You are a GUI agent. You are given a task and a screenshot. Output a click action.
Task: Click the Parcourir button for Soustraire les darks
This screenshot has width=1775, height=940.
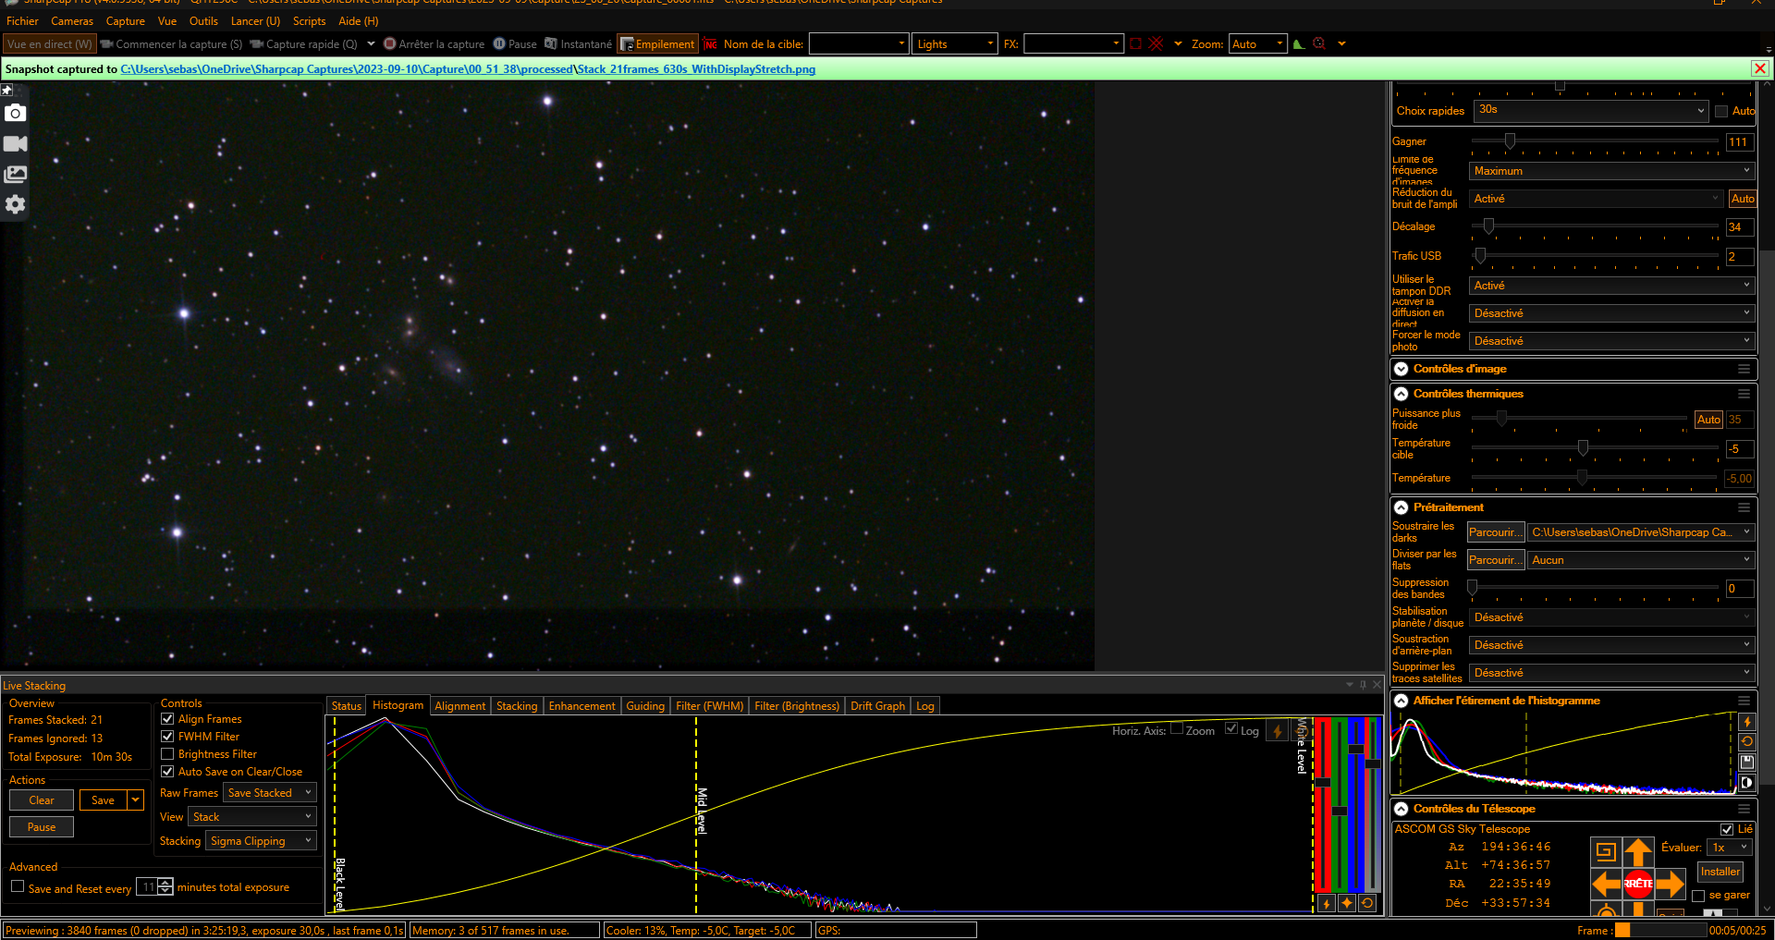pos(1496,531)
